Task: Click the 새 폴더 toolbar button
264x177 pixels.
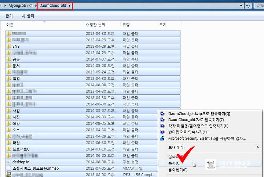Action: coord(28,16)
